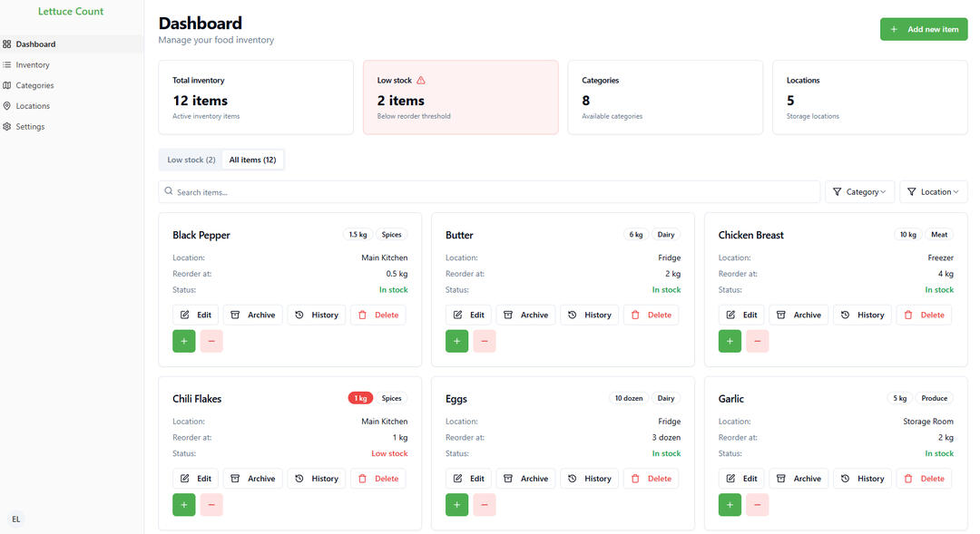980x534 pixels.
Task: Increase Chicken Breast quantity with plus button
Action: (x=730, y=341)
